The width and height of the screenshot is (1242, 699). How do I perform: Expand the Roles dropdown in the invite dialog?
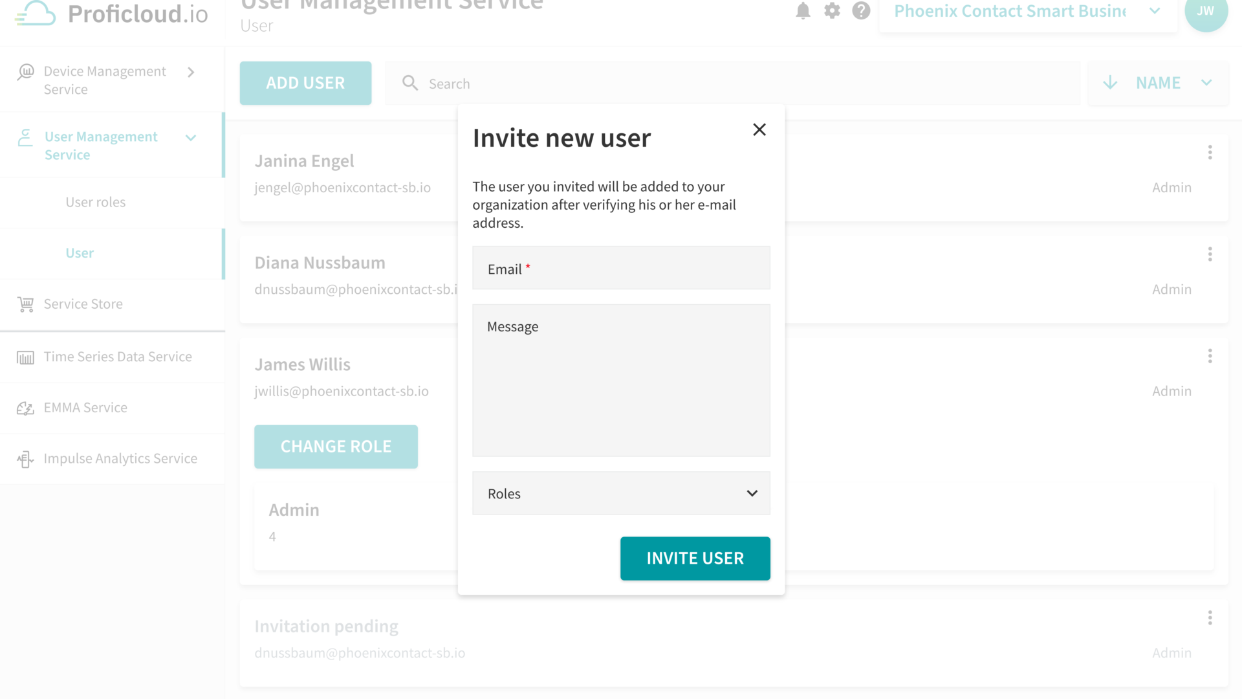click(752, 493)
